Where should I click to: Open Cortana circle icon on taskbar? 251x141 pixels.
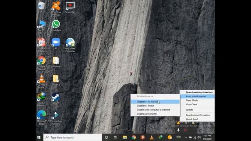106,137
